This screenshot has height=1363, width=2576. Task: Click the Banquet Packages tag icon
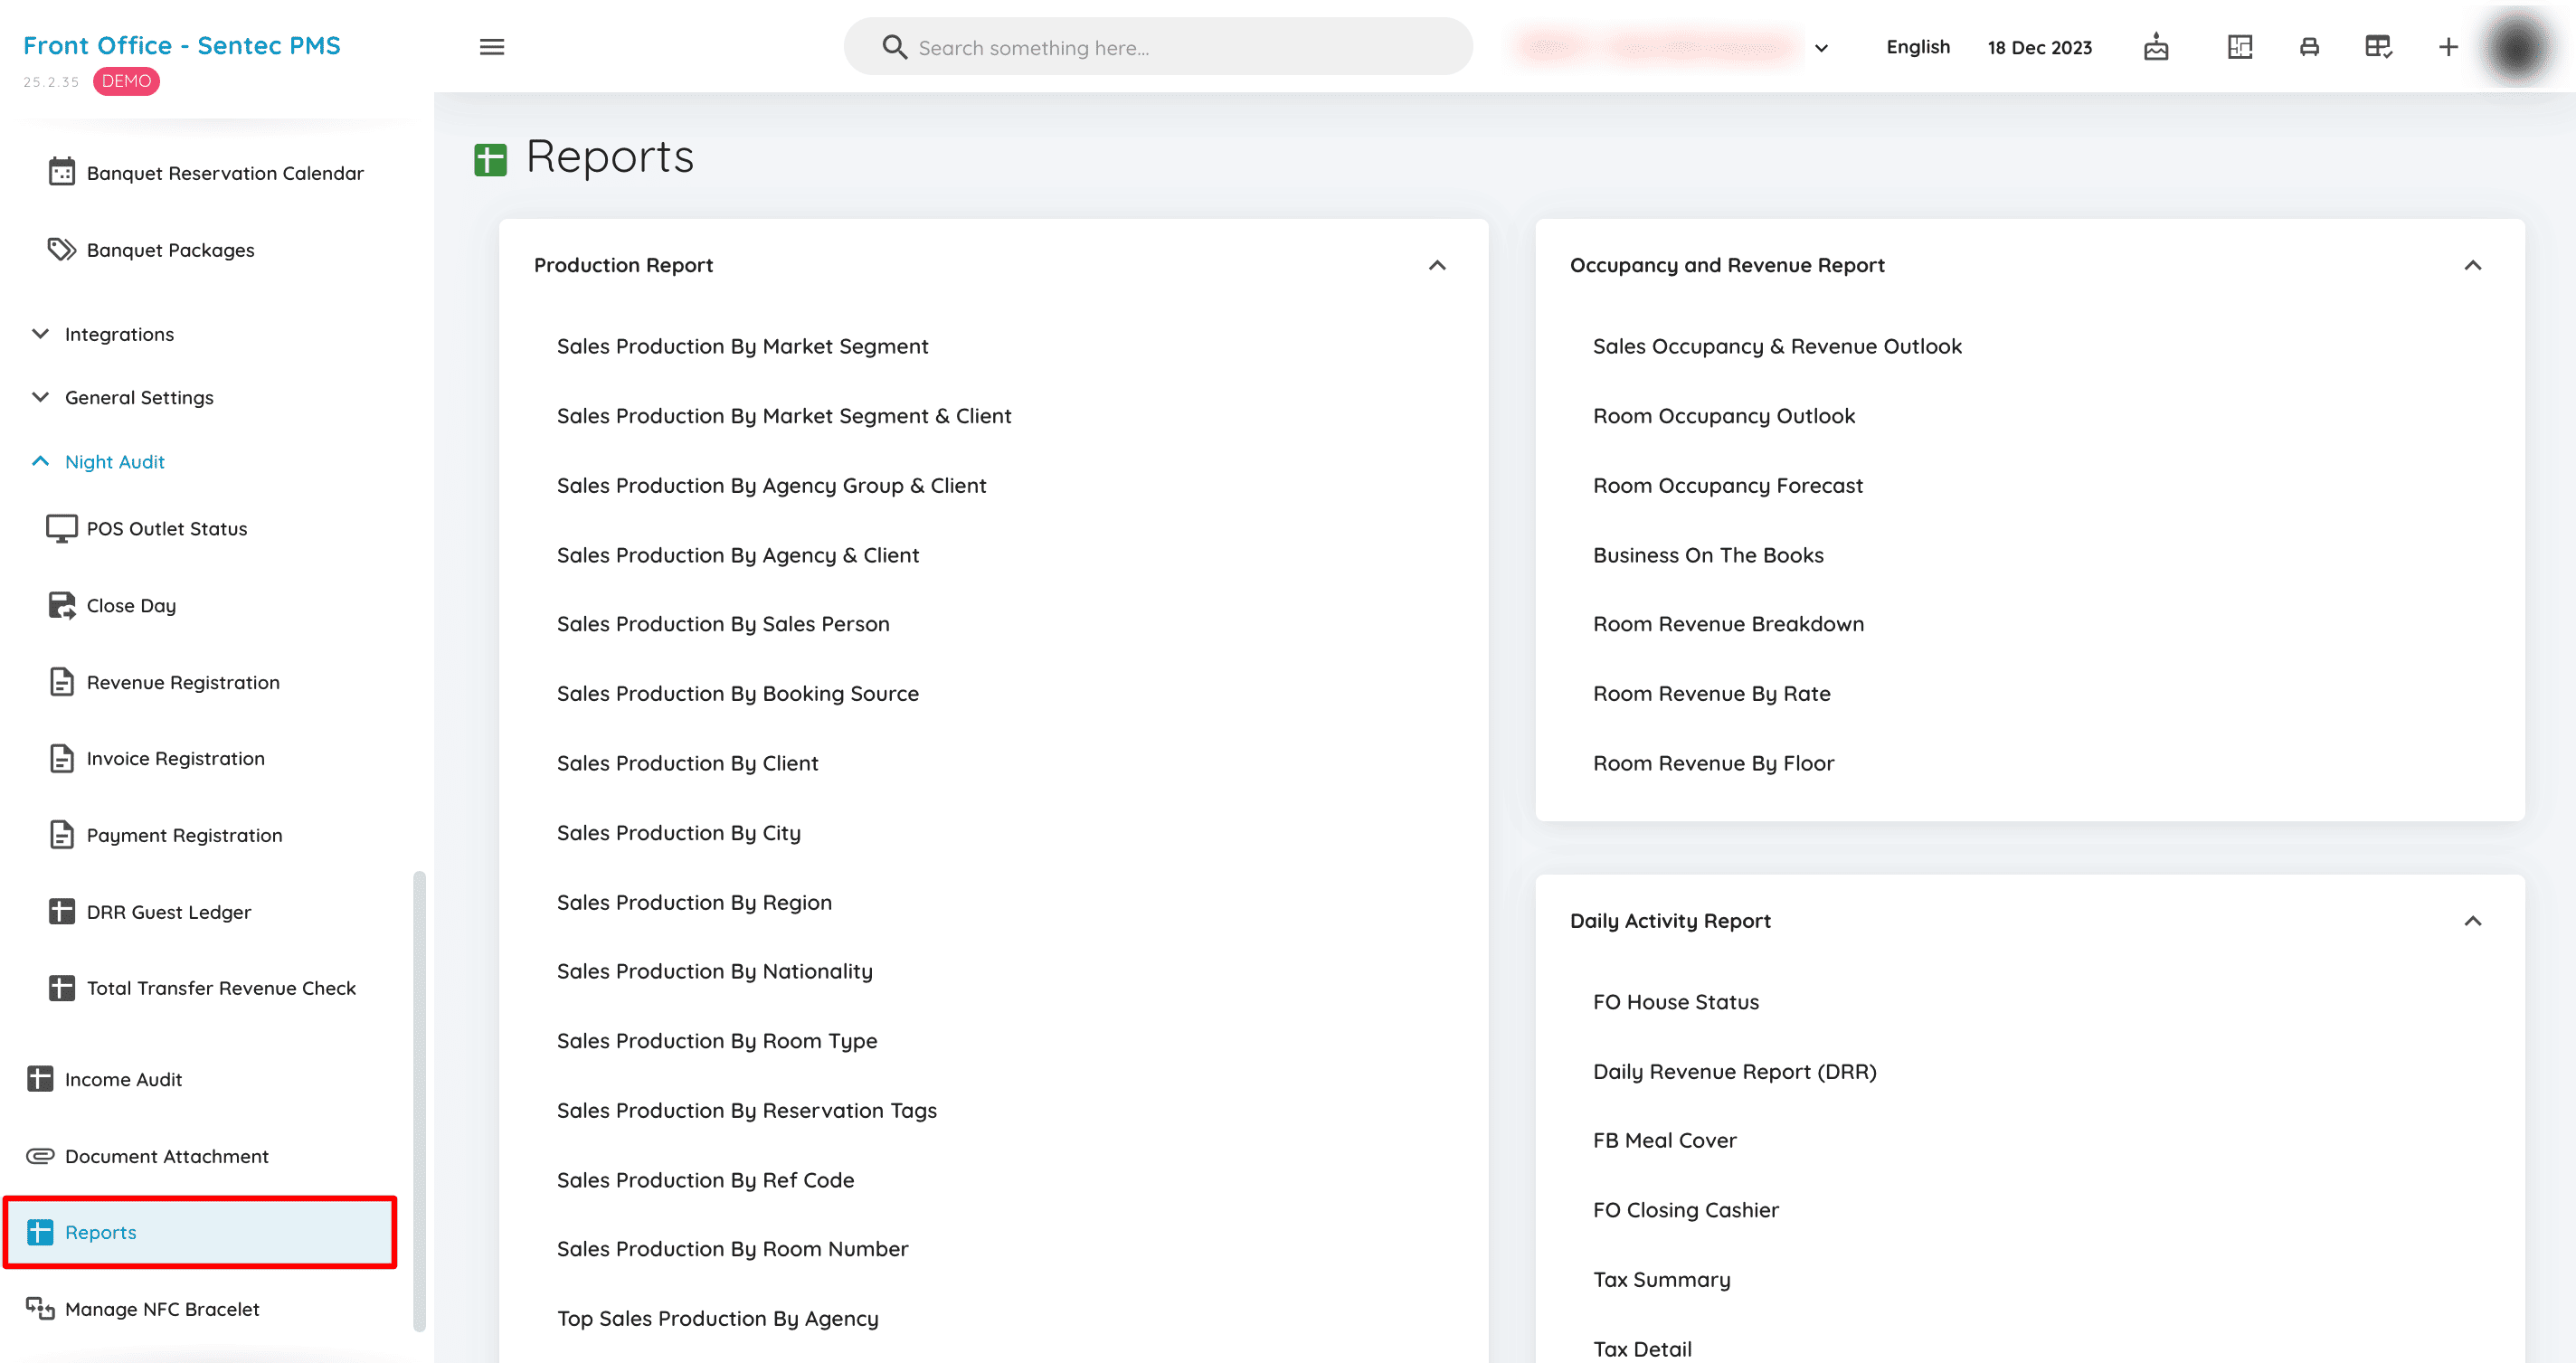[62, 249]
